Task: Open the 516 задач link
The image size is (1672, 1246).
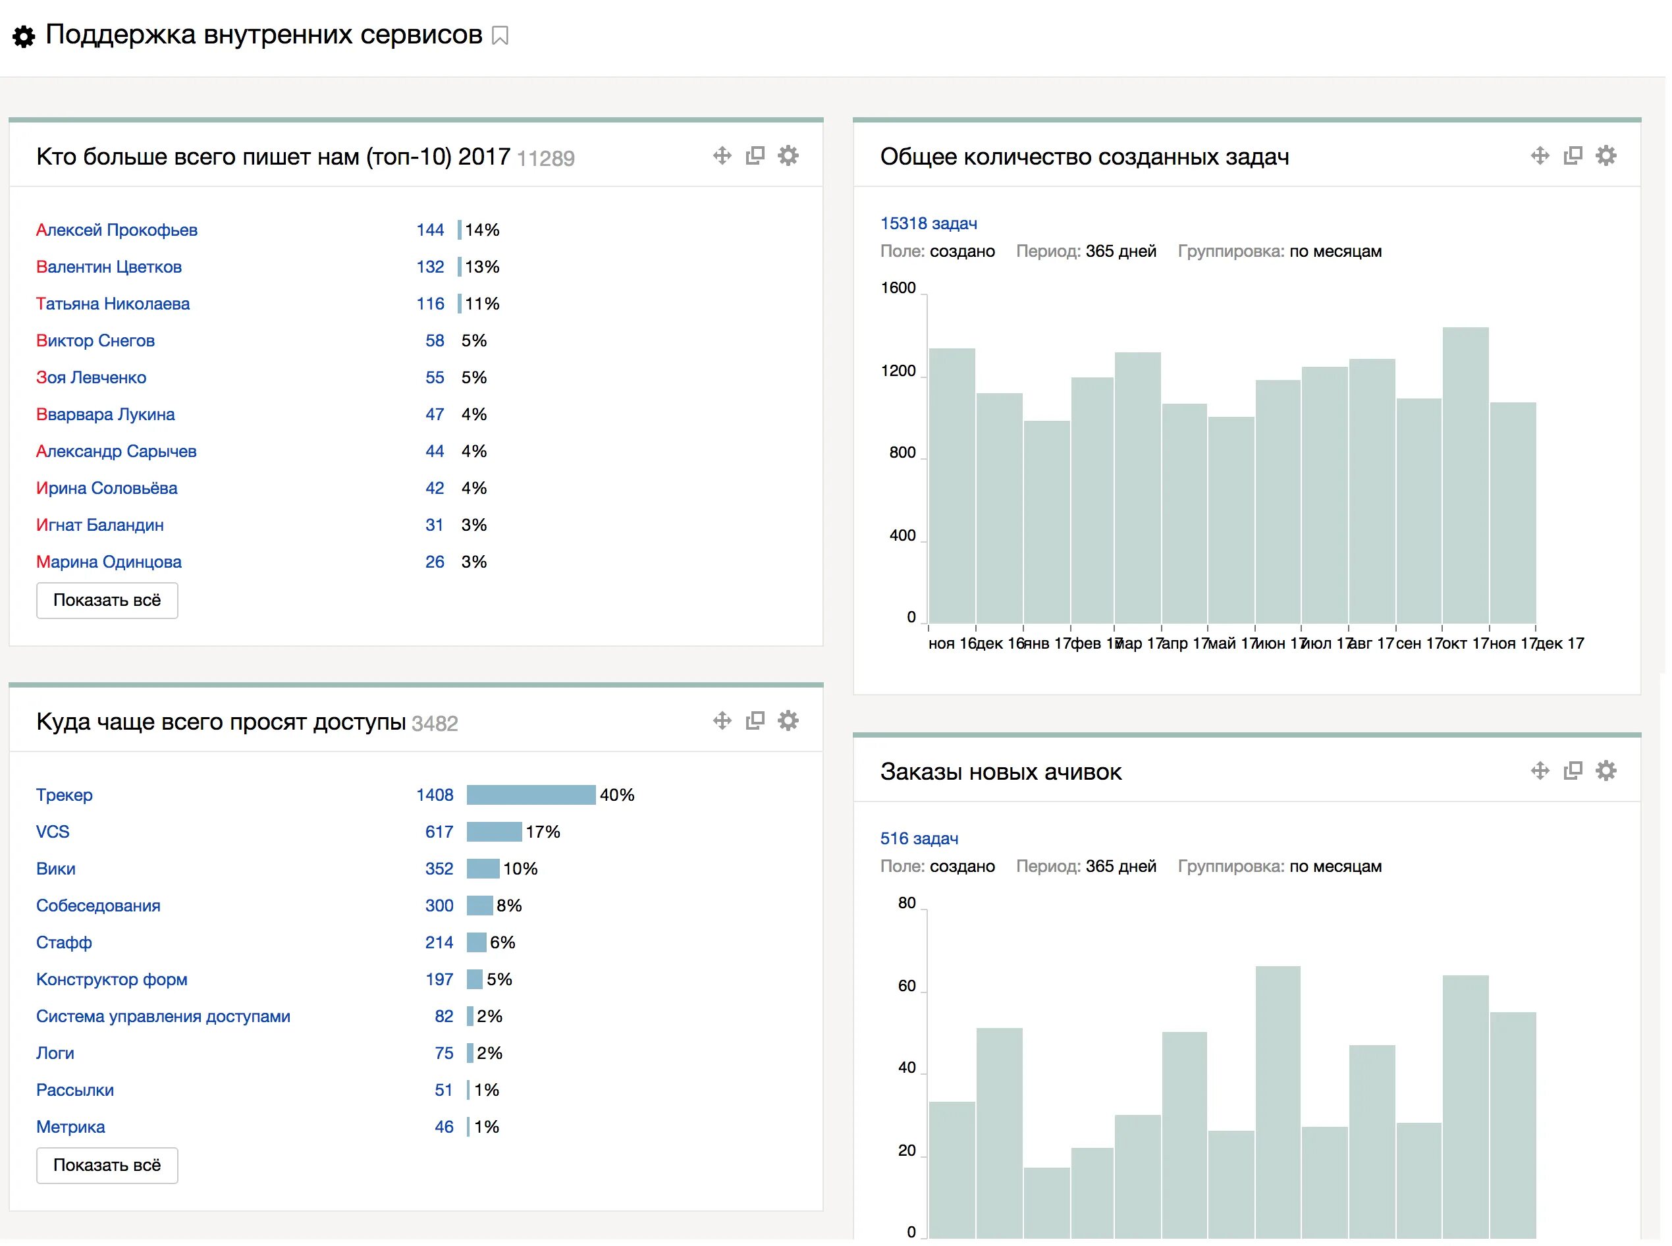Action: coord(919,839)
